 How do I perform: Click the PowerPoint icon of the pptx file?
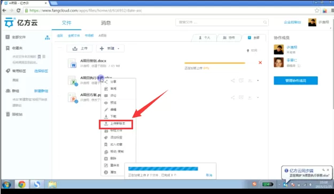pos(73,97)
